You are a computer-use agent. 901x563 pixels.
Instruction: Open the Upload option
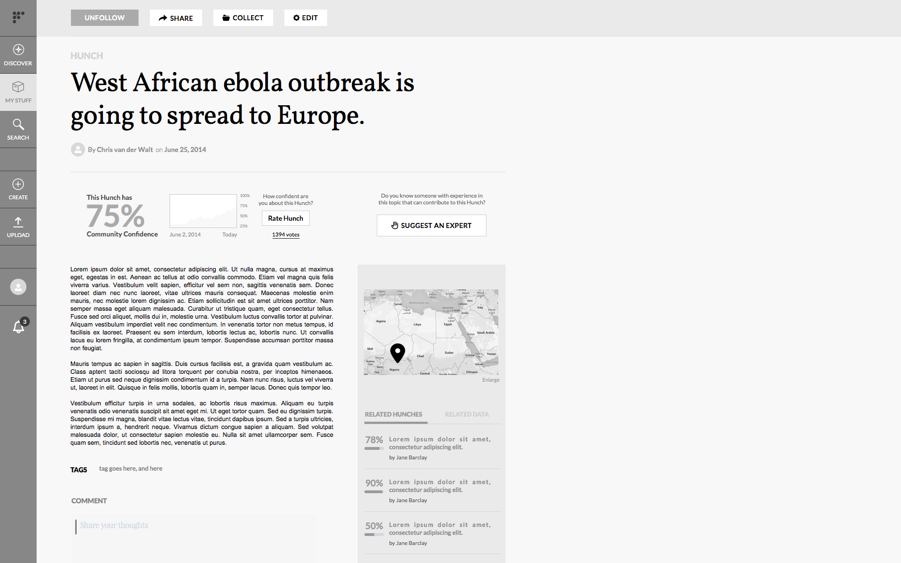tap(18, 227)
